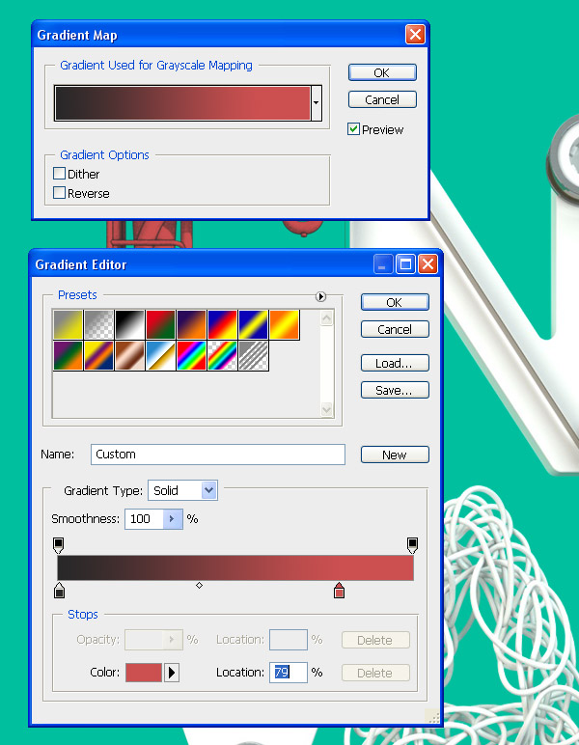
Task: Choose the black to white gradient preset
Action: [129, 325]
